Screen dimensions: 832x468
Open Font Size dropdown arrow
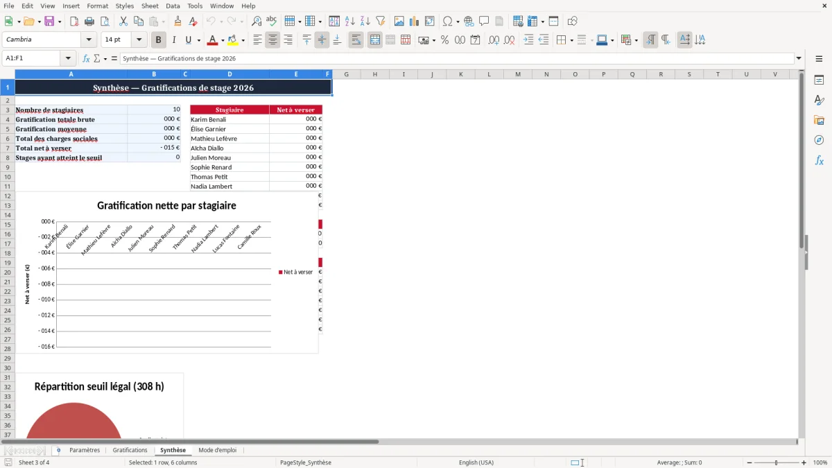pos(139,40)
